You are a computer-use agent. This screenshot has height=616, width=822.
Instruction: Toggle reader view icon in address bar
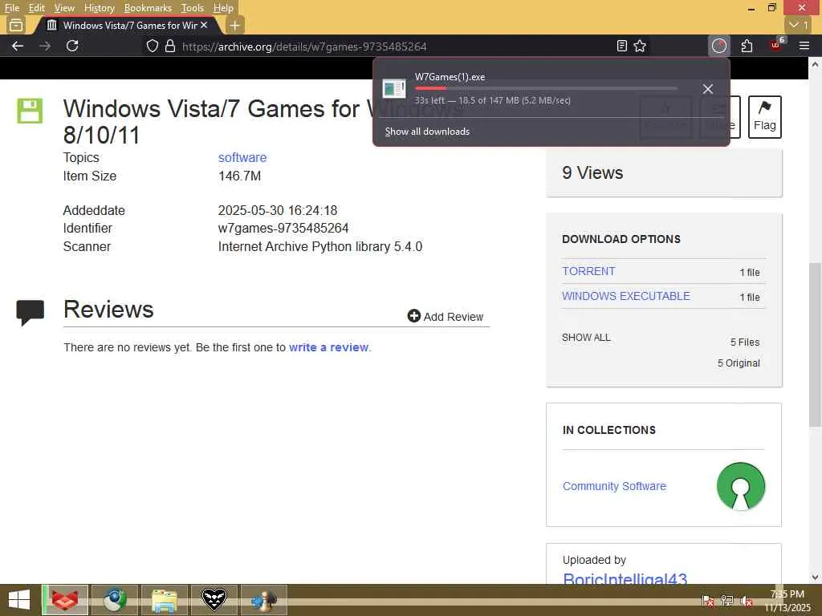click(x=622, y=46)
